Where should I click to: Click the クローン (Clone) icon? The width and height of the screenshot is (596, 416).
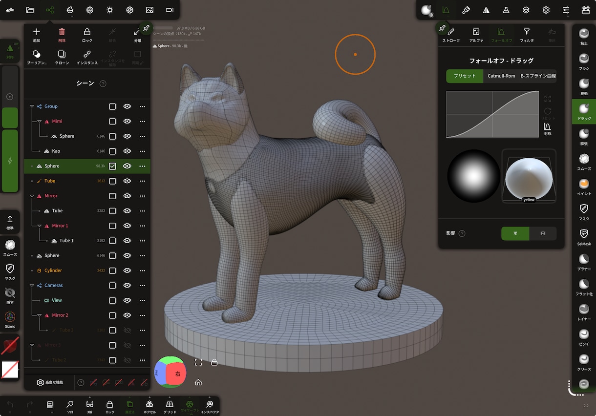pos(62,57)
